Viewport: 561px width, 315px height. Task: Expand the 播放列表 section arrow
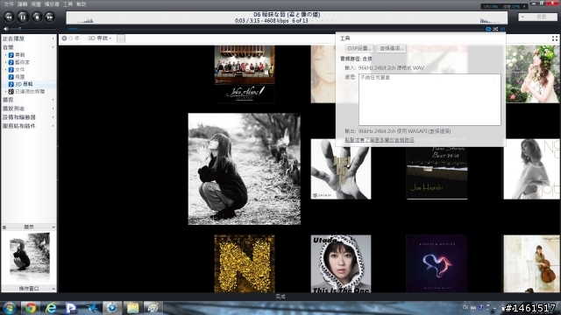(x=53, y=108)
